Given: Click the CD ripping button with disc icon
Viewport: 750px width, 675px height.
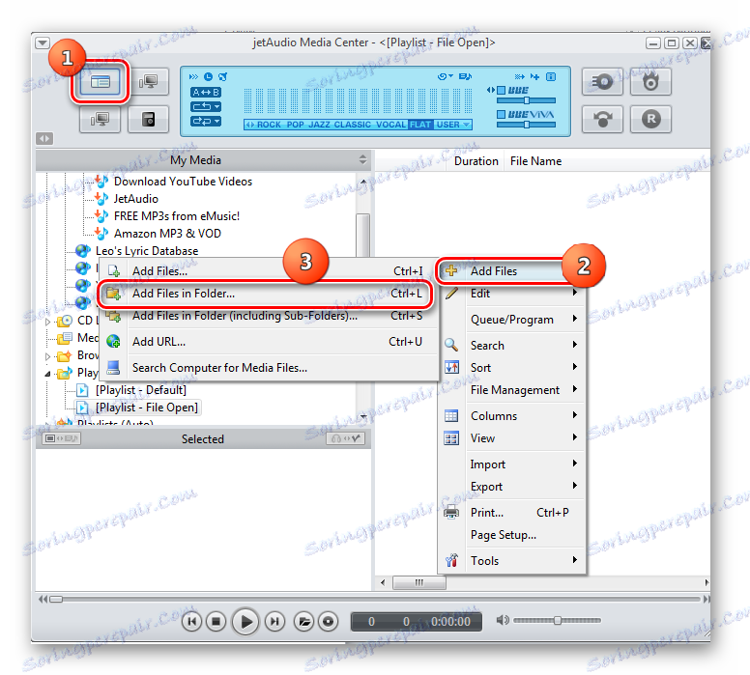Looking at the screenshot, I should point(602,82).
